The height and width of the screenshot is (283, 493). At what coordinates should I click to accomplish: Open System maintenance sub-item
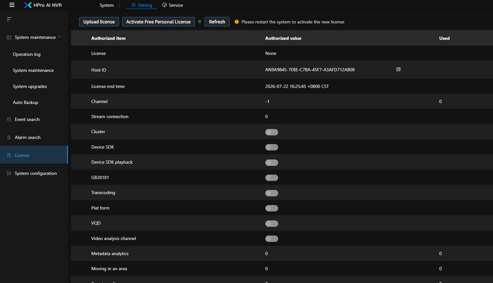34,70
